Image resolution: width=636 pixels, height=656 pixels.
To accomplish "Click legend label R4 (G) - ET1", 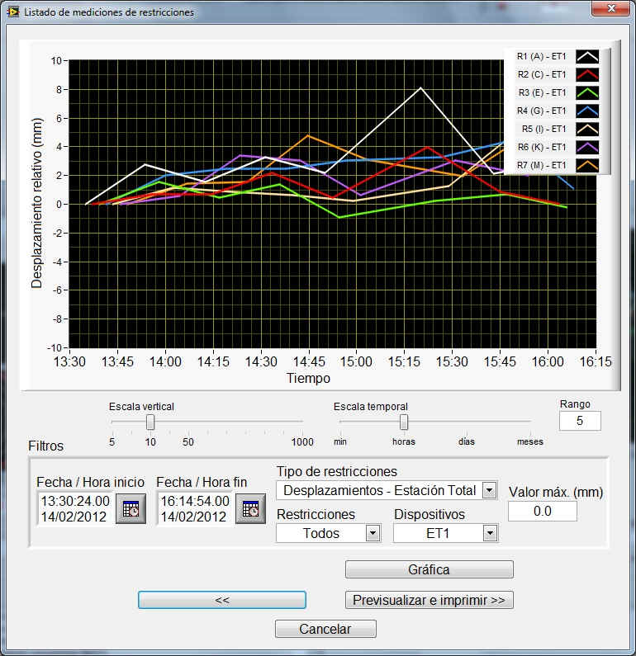I will (x=541, y=111).
